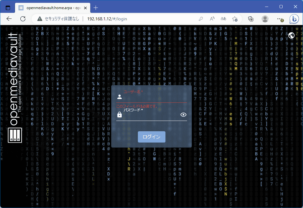Open the browser profile avatar
This screenshot has height=208, width=303.
tap(265, 19)
